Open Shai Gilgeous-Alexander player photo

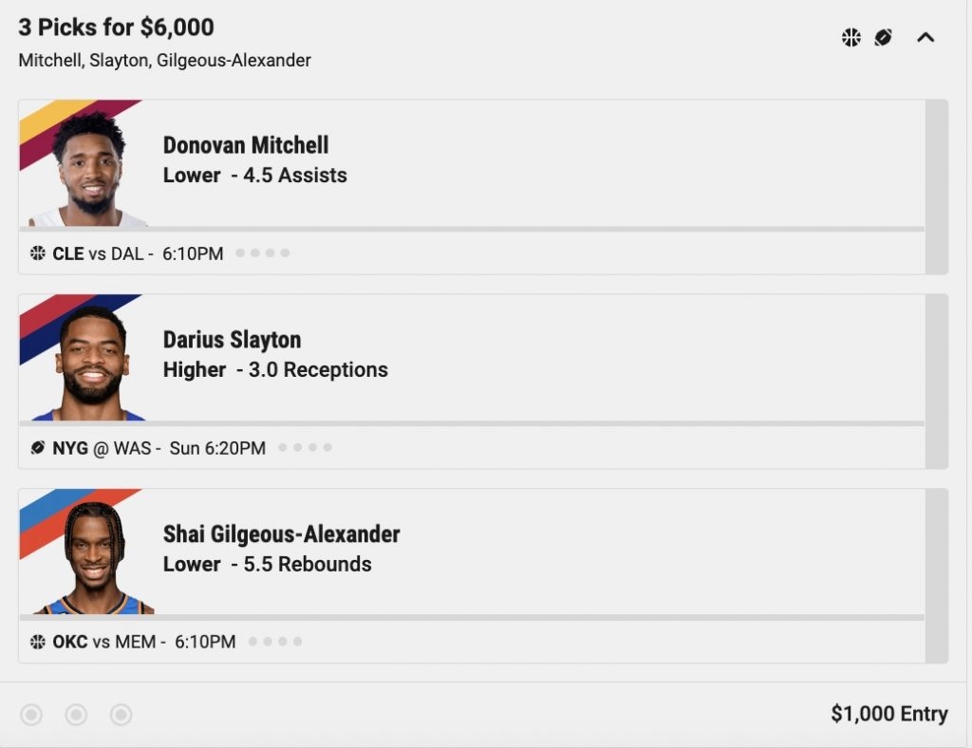pyautogui.click(x=93, y=557)
